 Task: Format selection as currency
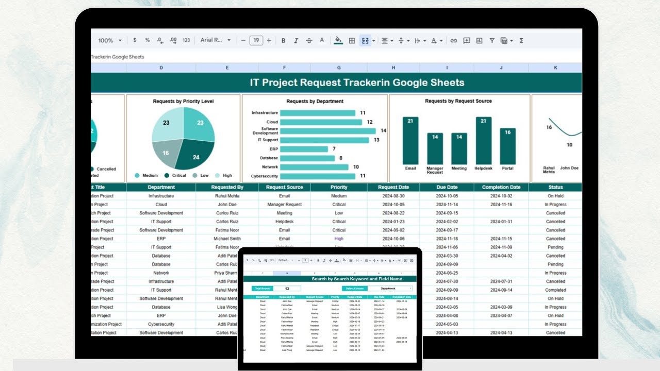(135, 40)
